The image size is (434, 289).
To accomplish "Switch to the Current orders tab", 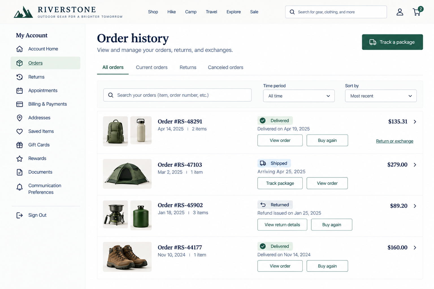I will pos(152,67).
